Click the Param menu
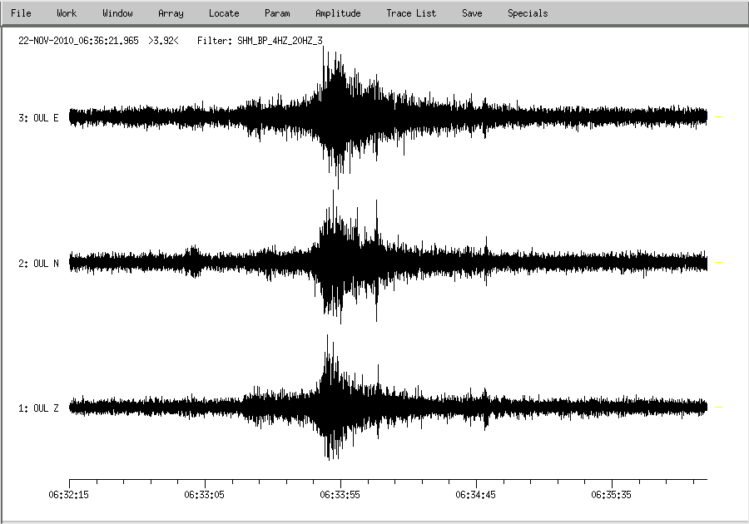This screenshot has height=524, width=749. [277, 13]
